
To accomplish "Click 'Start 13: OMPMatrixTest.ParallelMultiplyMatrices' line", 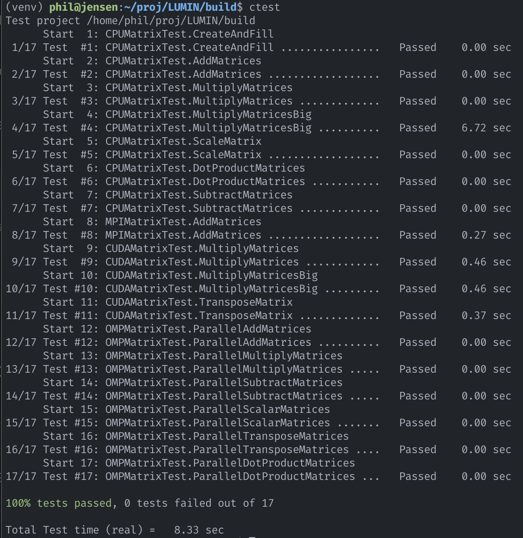I will [x=193, y=356].
